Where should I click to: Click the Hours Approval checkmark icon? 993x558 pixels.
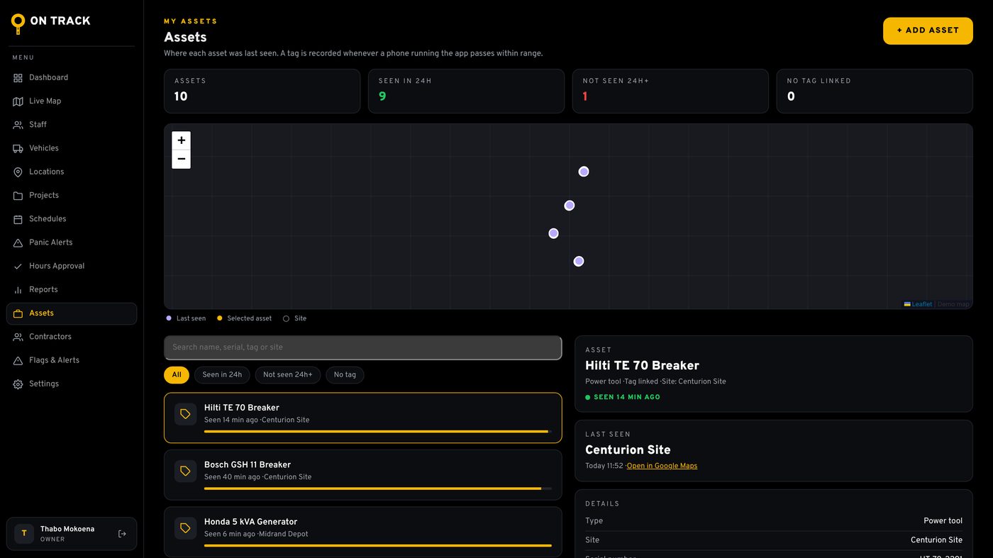pos(18,267)
